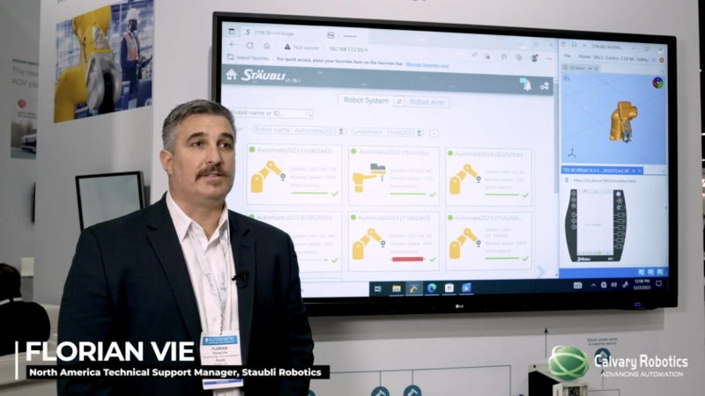Open the Action Center notification icon
Image resolution: width=705 pixels, height=396 pixels.
pos(658,283)
